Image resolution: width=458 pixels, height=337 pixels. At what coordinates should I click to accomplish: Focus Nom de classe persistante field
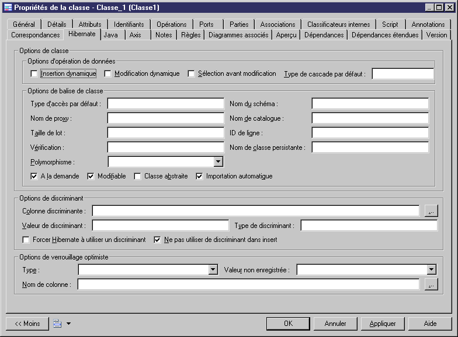point(370,147)
